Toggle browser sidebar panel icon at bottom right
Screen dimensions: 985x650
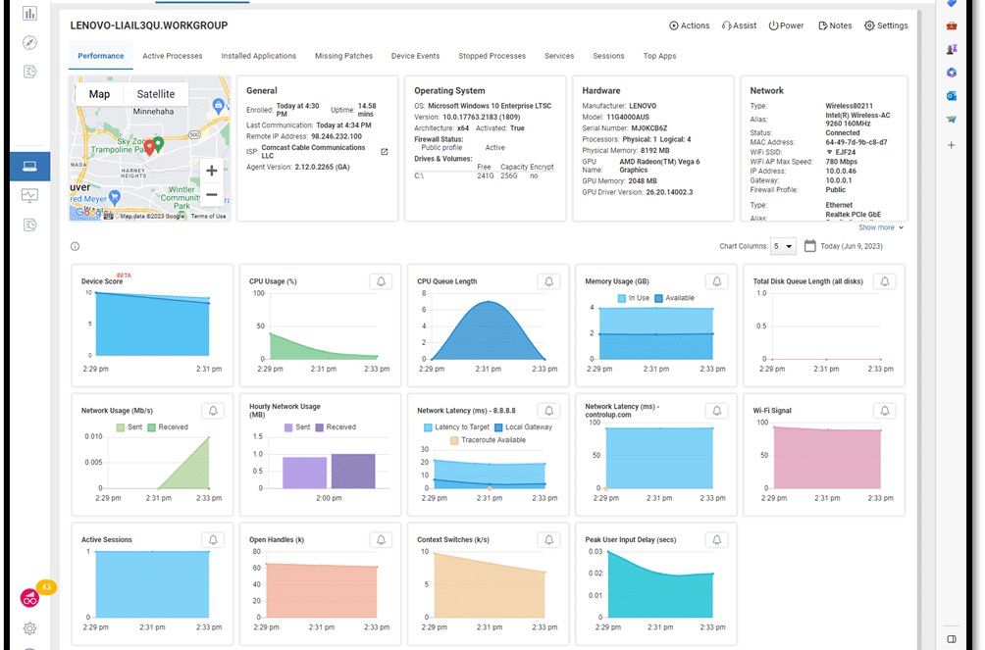[x=952, y=639]
